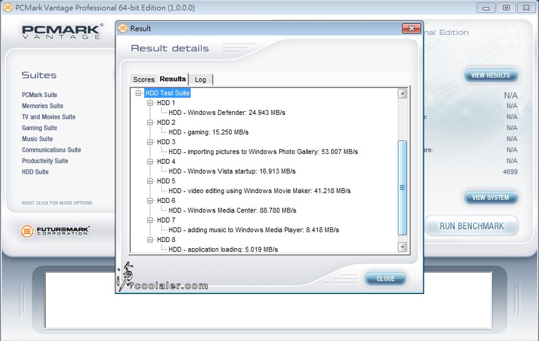Open the Log tab
The image size is (539, 341).
(200, 79)
